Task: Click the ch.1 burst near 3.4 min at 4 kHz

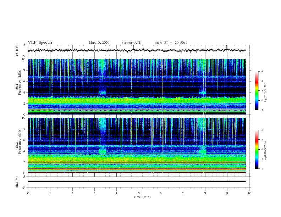Action: tap(102, 92)
